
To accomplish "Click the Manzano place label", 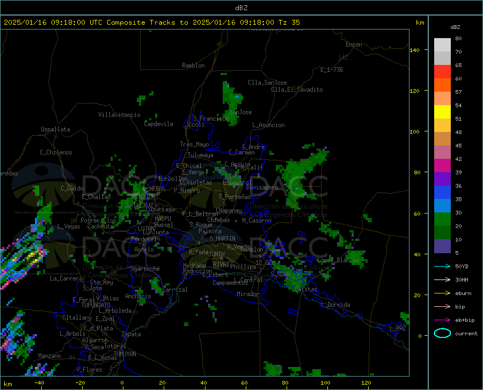I will tap(49, 356).
